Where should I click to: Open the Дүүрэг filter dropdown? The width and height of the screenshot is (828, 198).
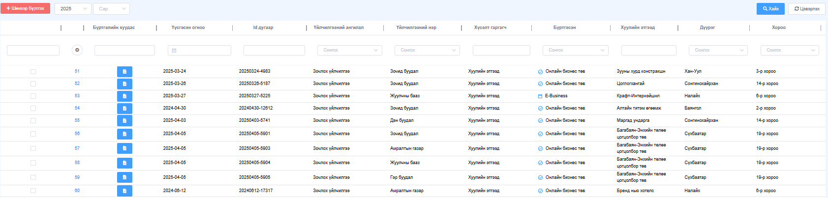click(x=718, y=50)
